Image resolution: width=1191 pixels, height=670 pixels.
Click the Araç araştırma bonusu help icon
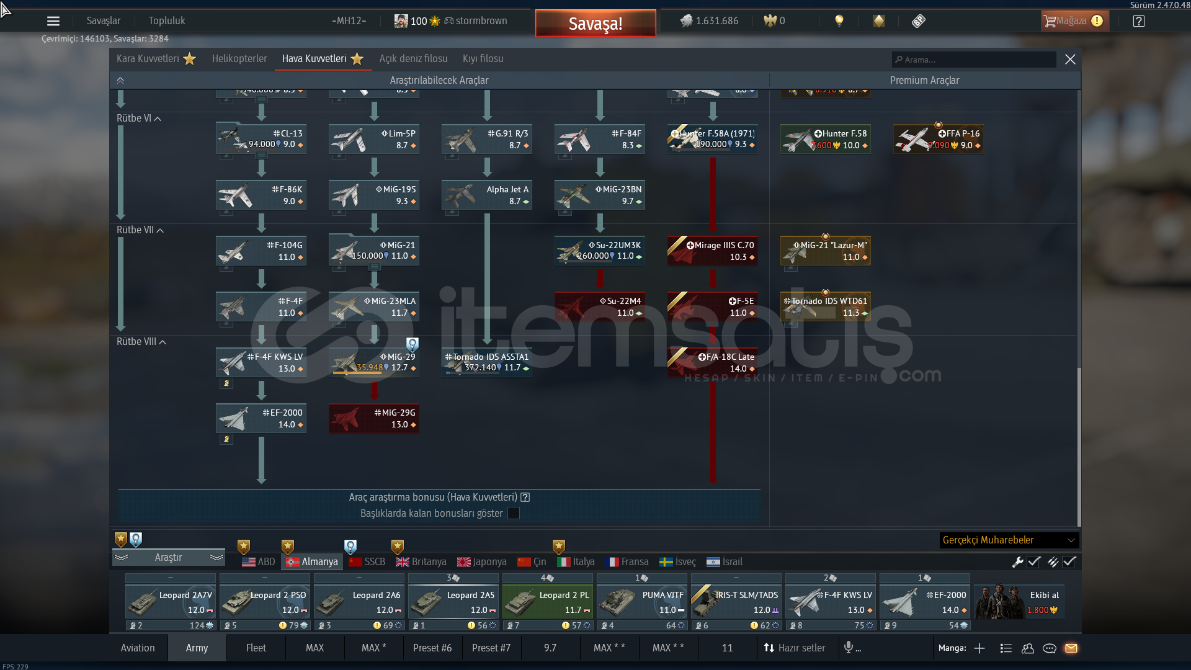coord(525,498)
